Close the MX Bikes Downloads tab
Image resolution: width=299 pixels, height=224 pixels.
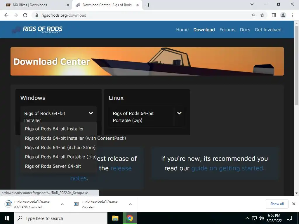coord(68,5)
